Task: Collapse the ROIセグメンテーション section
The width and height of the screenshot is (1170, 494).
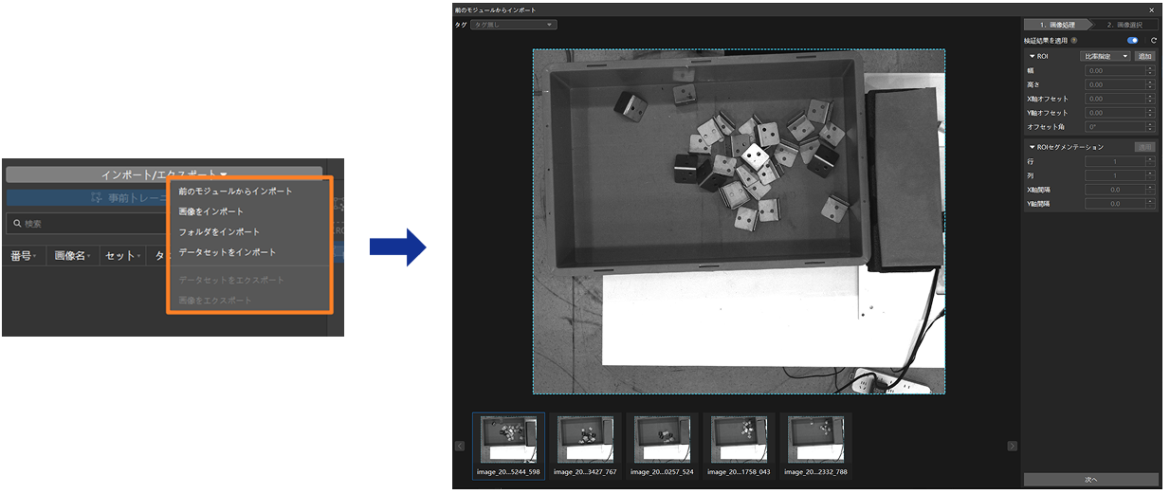Action: [1032, 147]
